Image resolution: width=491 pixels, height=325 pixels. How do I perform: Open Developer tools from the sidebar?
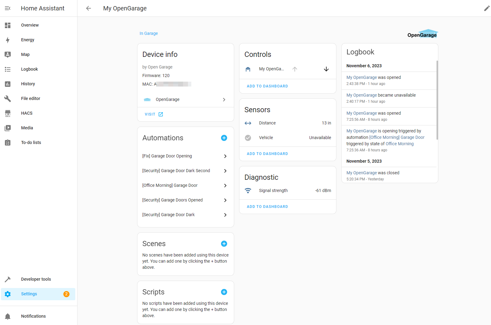coord(39,279)
